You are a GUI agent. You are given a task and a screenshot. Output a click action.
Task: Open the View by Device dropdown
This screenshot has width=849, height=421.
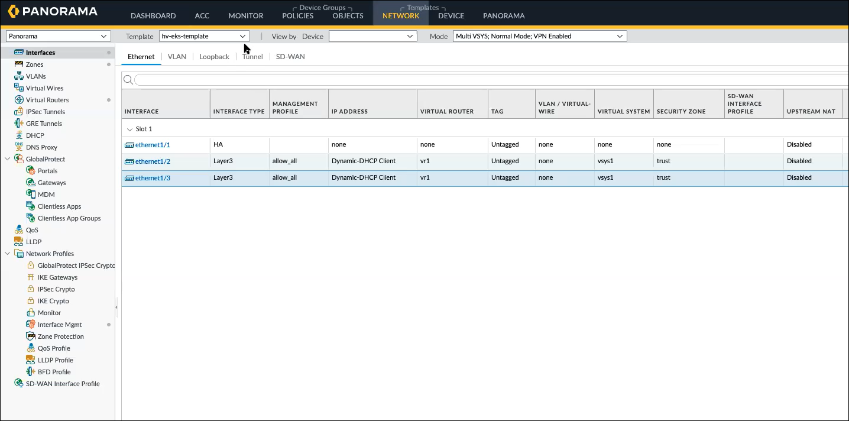pyautogui.click(x=372, y=36)
